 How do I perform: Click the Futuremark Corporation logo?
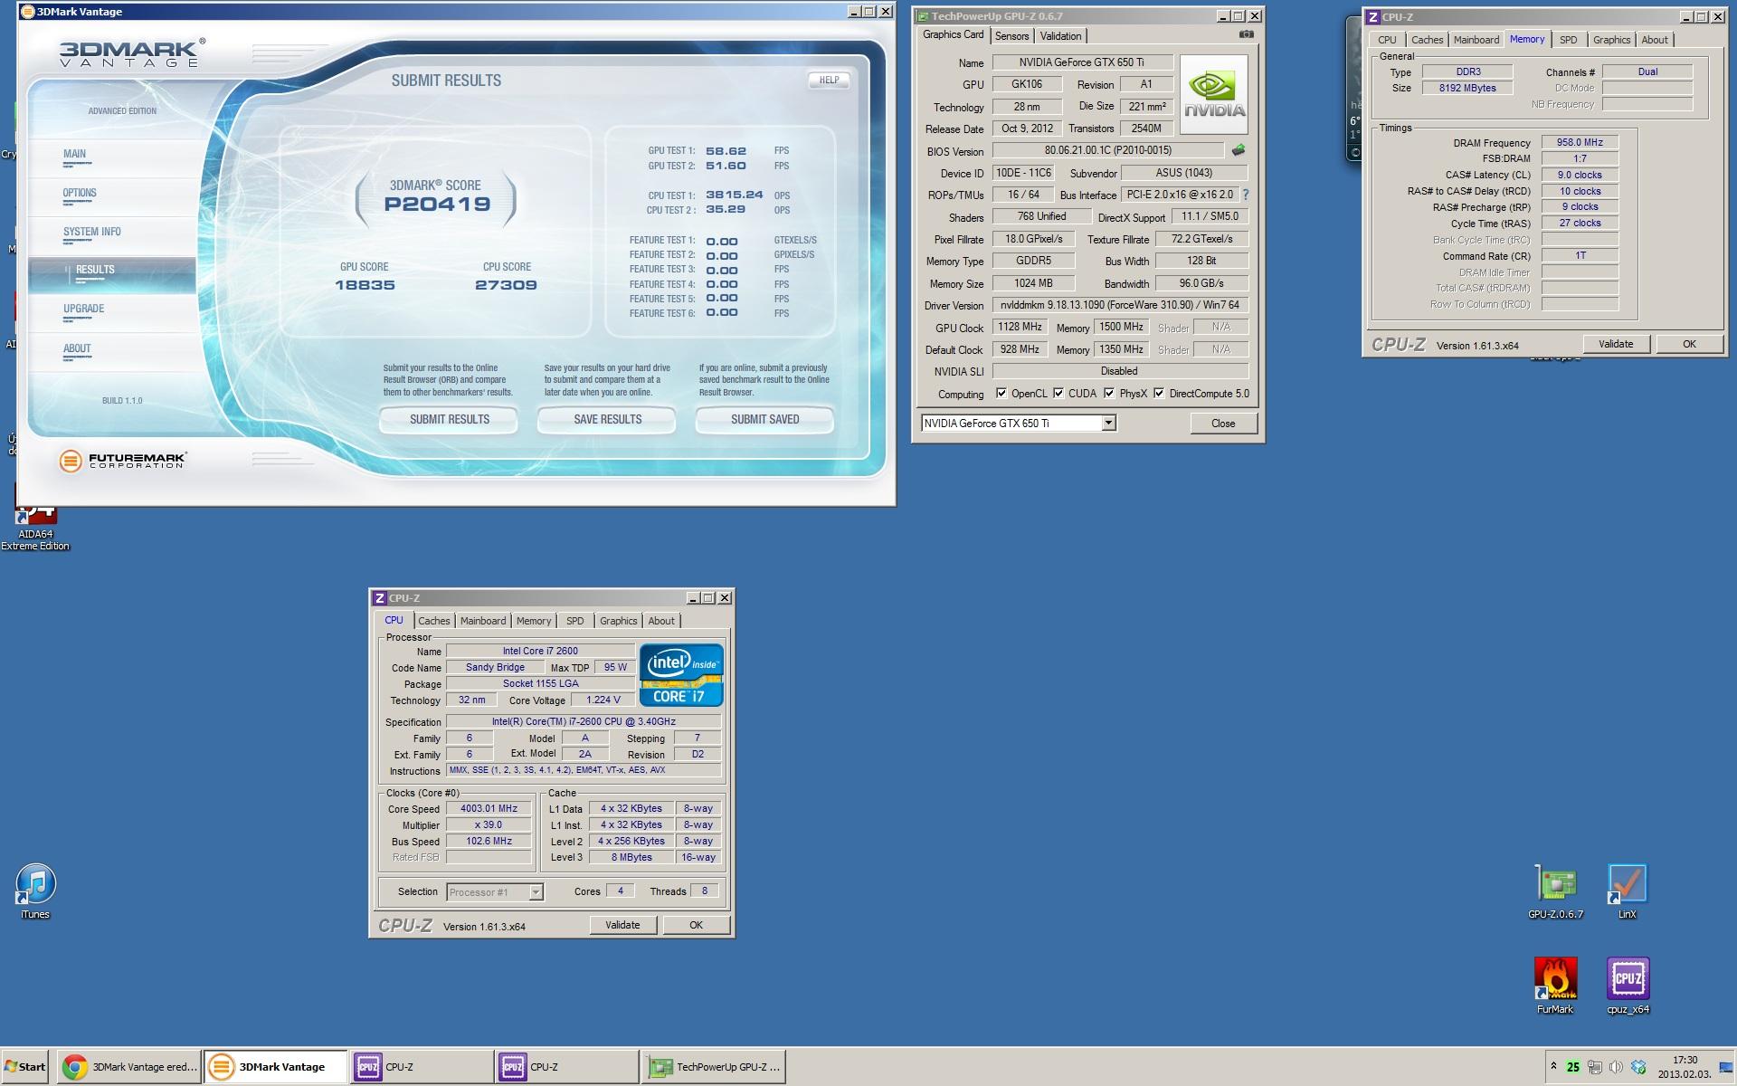tap(123, 461)
